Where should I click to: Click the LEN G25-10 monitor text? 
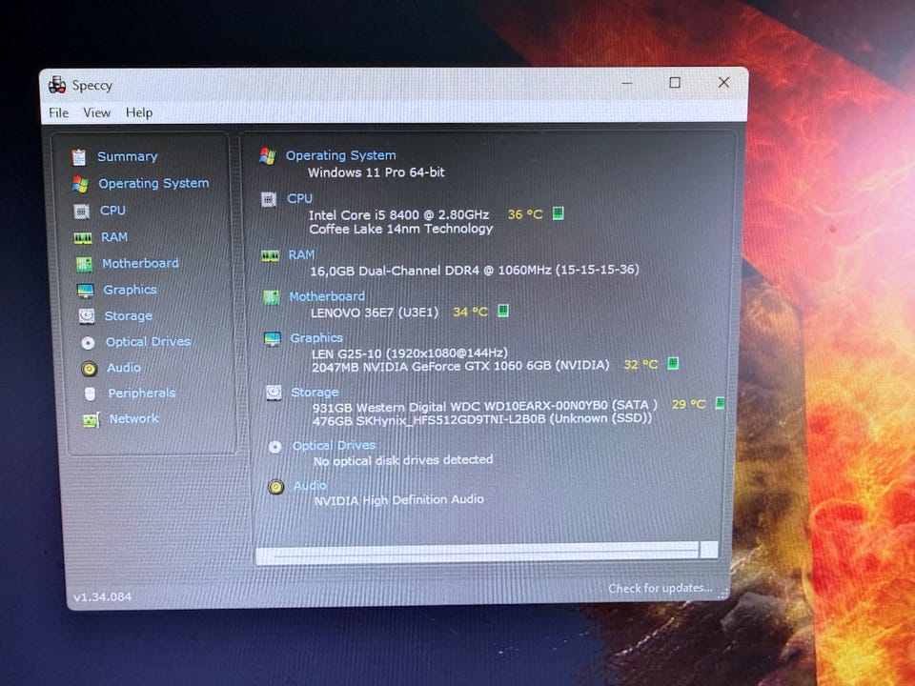coord(409,353)
